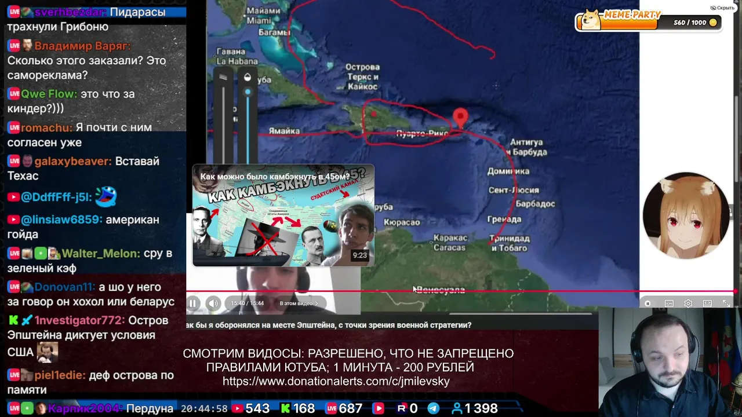
Task: Open the donationalerts.com/c/jmilevsky link
Action: [336, 381]
